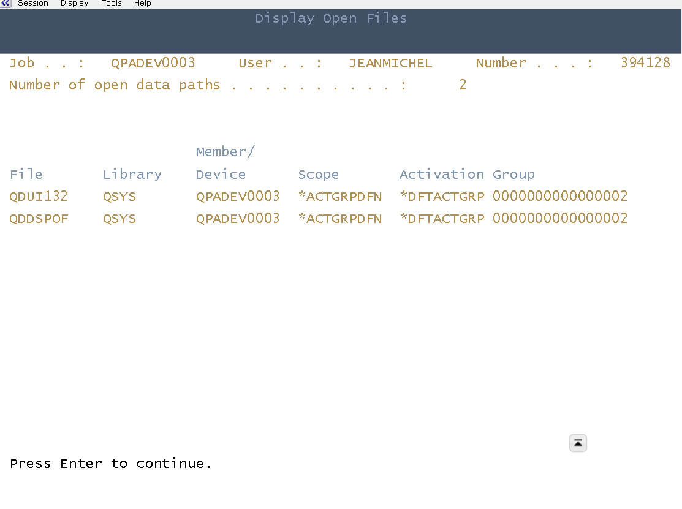Click the user name JEANMICHEL
This screenshot has width=682, height=509.
point(390,62)
